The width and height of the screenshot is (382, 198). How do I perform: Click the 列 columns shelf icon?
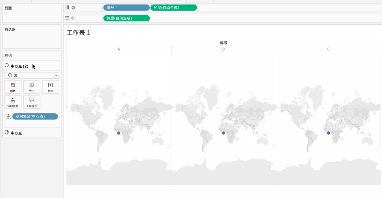[67, 7]
